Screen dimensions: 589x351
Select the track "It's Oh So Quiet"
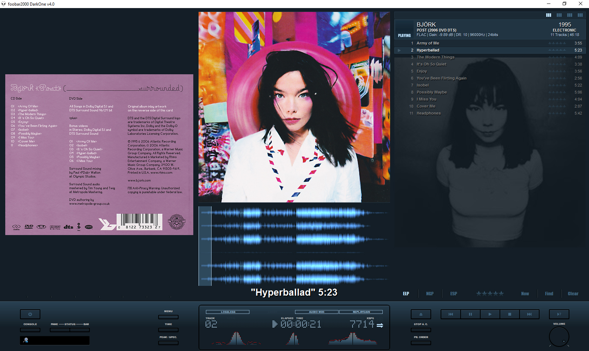pos(490,64)
